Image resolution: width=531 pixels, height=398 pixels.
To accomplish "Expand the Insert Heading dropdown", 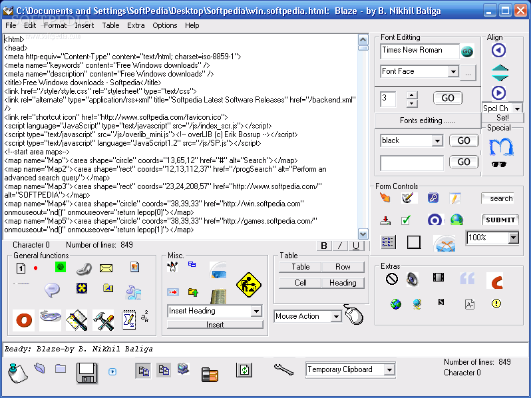I will point(256,311).
